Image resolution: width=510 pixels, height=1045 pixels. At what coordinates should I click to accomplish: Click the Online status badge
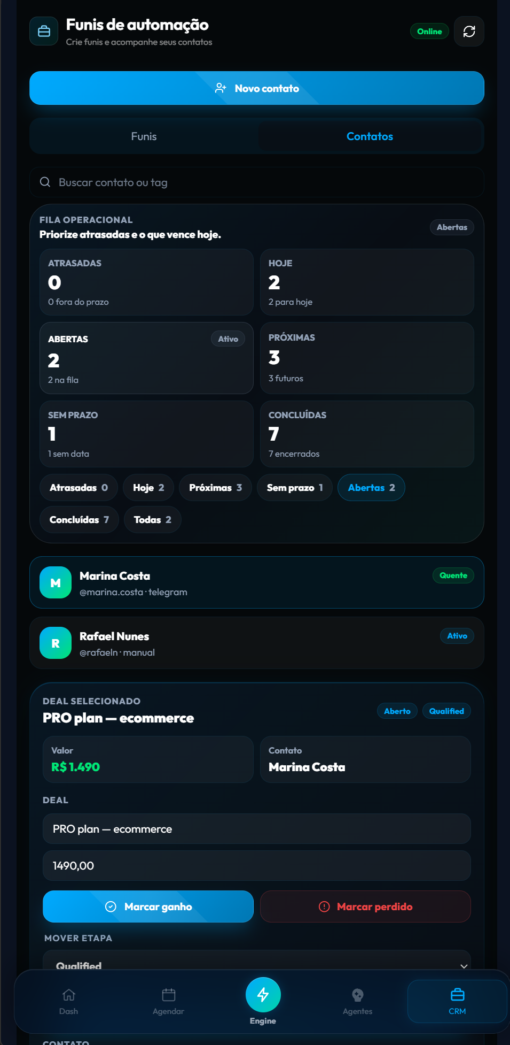(x=429, y=32)
